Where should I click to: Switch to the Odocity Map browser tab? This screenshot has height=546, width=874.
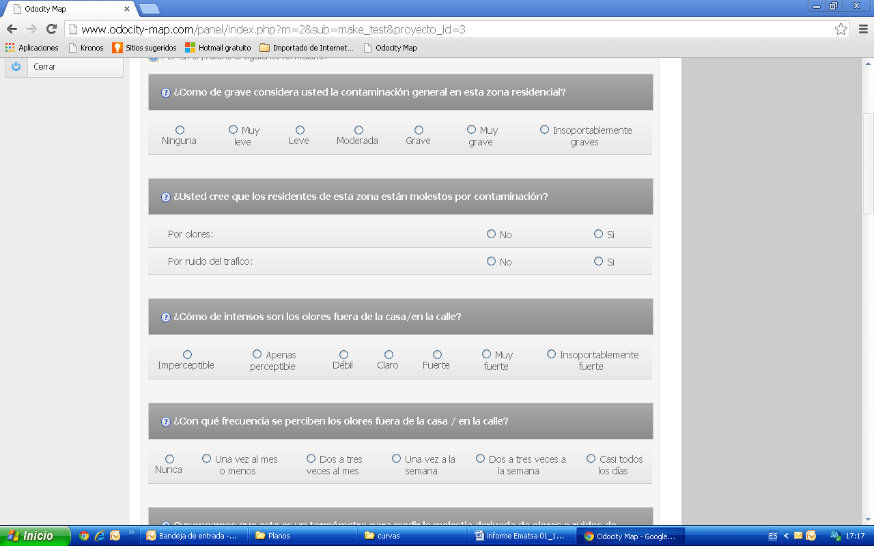coord(68,9)
